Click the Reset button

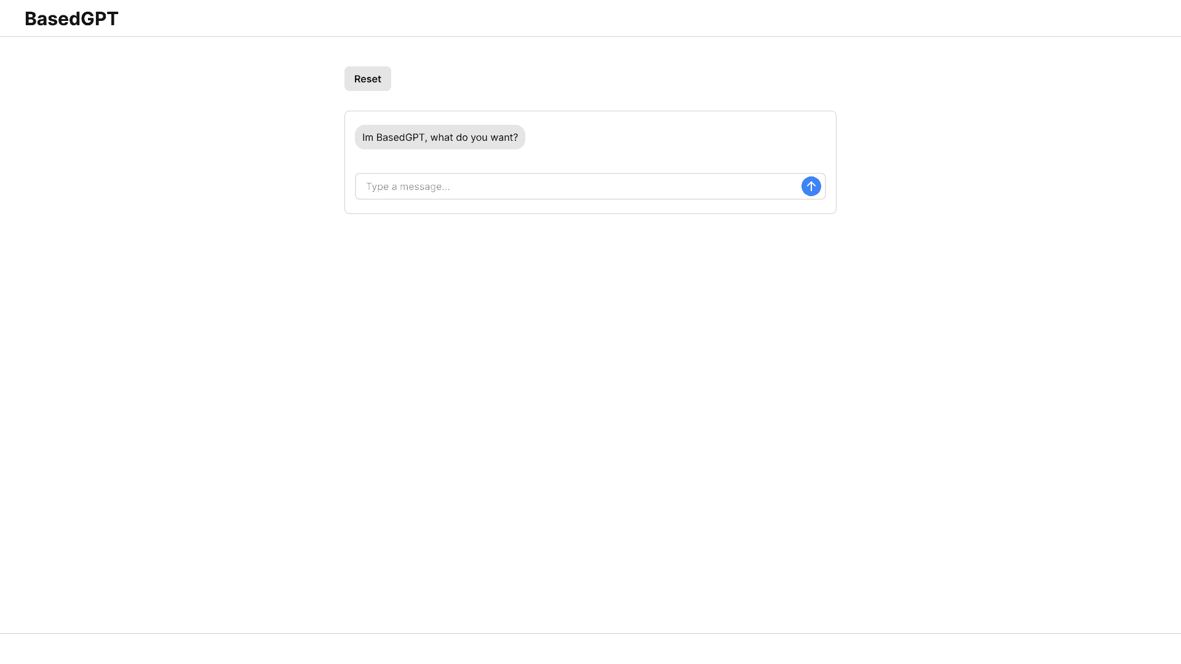pos(367,79)
